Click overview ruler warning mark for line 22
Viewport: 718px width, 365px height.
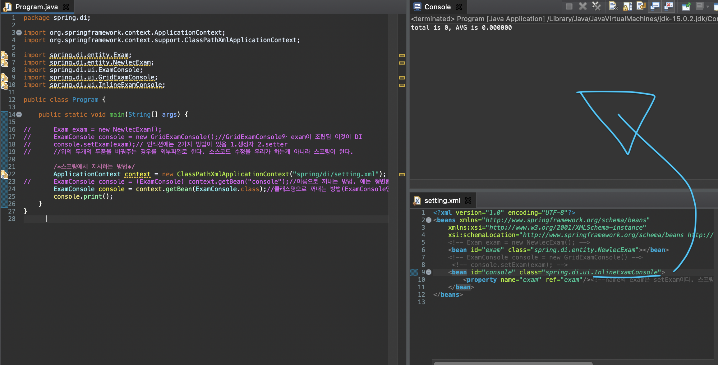[402, 174]
